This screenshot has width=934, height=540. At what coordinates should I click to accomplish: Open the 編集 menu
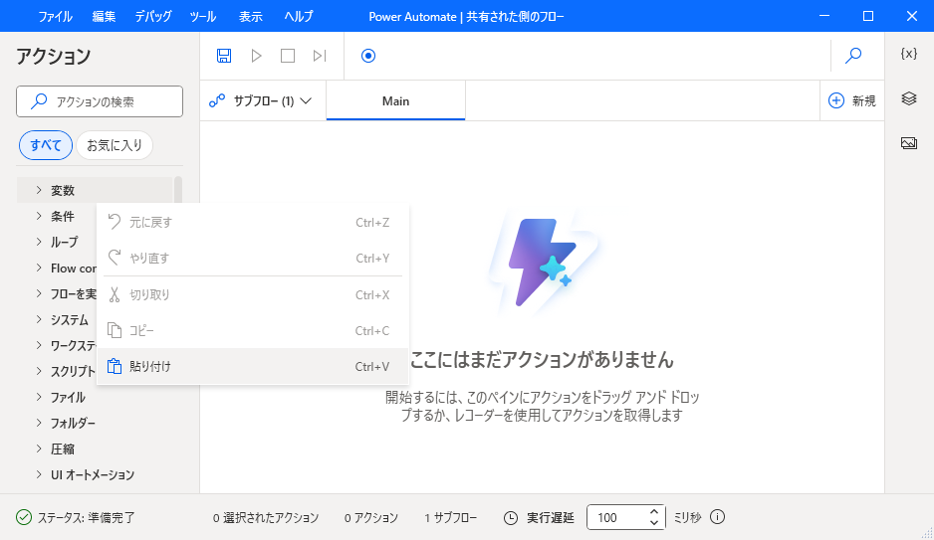[x=104, y=16]
